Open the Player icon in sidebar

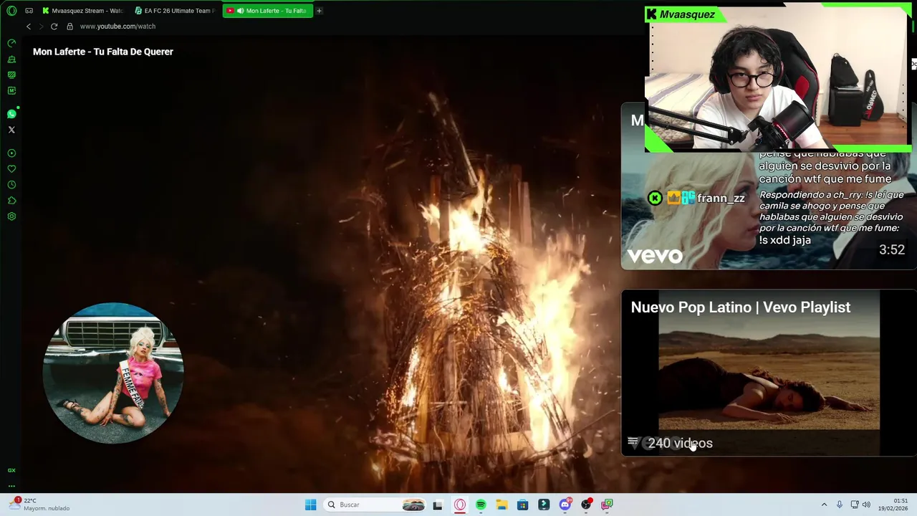pyautogui.click(x=11, y=153)
